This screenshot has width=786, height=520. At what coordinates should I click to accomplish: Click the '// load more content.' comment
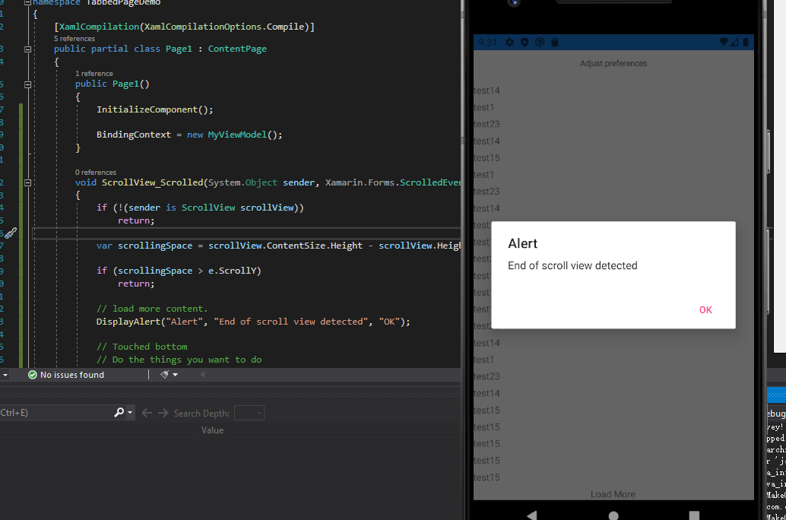(x=152, y=309)
